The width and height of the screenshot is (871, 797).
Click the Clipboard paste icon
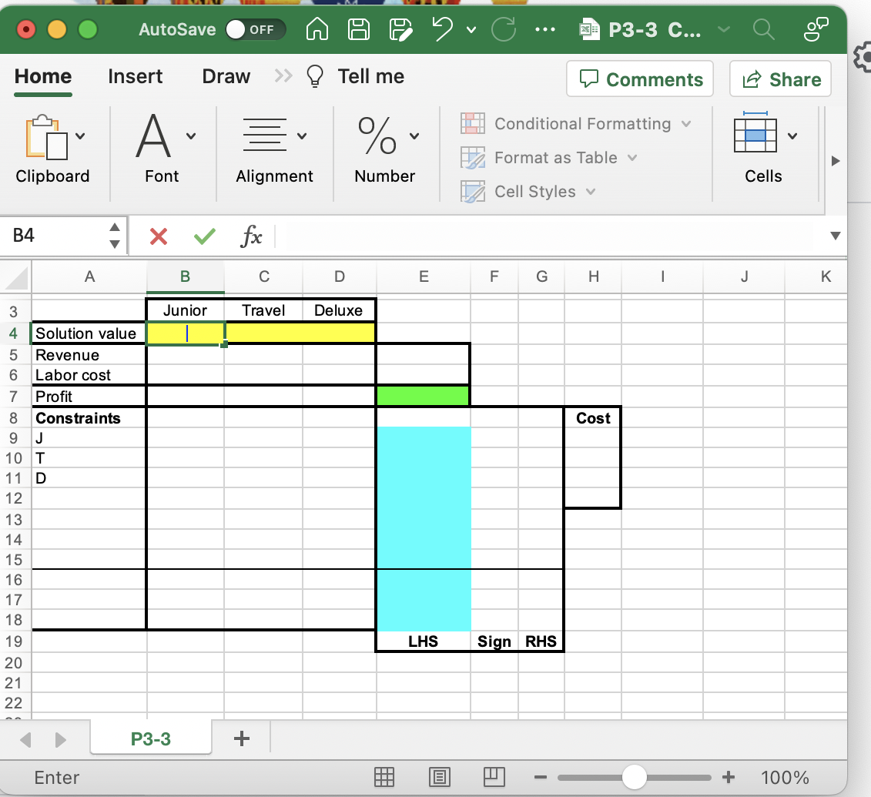click(x=47, y=137)
